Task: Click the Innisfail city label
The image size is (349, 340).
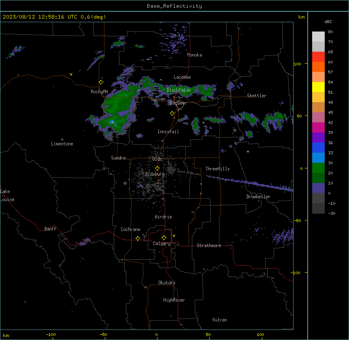Action: point(168,132)
